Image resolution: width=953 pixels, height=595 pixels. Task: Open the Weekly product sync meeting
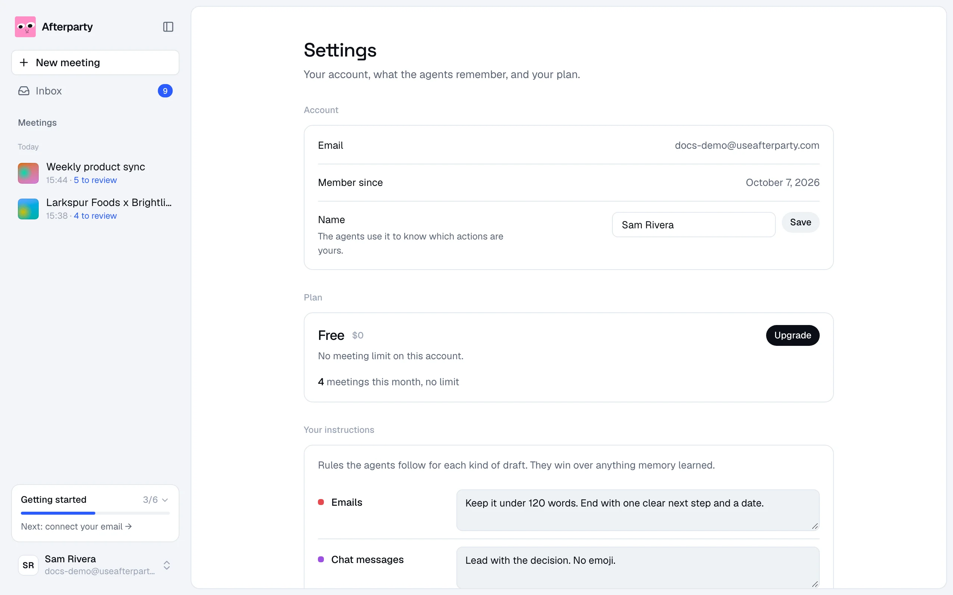pos(95,173)
